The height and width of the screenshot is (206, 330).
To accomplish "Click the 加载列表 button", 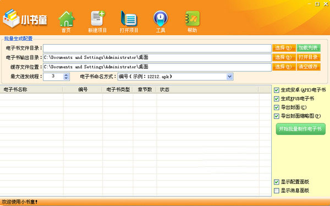I will 309,48.
